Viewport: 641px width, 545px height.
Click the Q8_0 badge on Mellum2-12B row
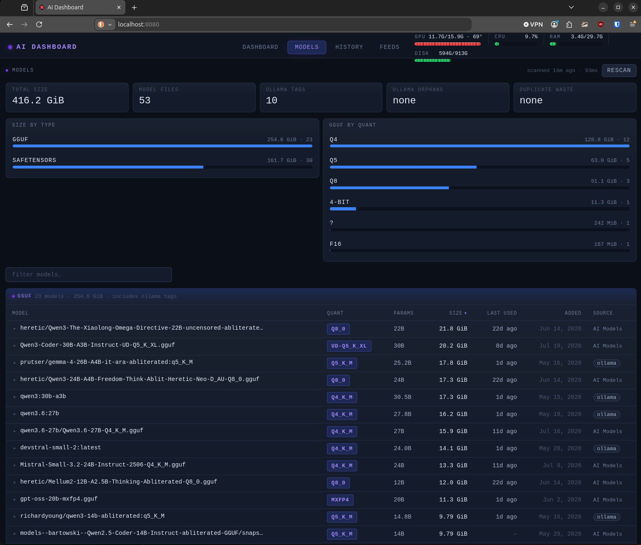[338, 483]
